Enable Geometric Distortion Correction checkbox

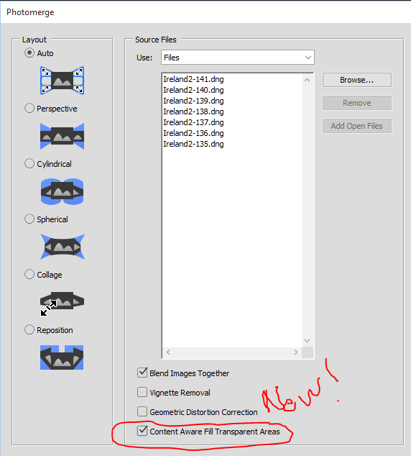pyautogui.click(x=142, y=411)
